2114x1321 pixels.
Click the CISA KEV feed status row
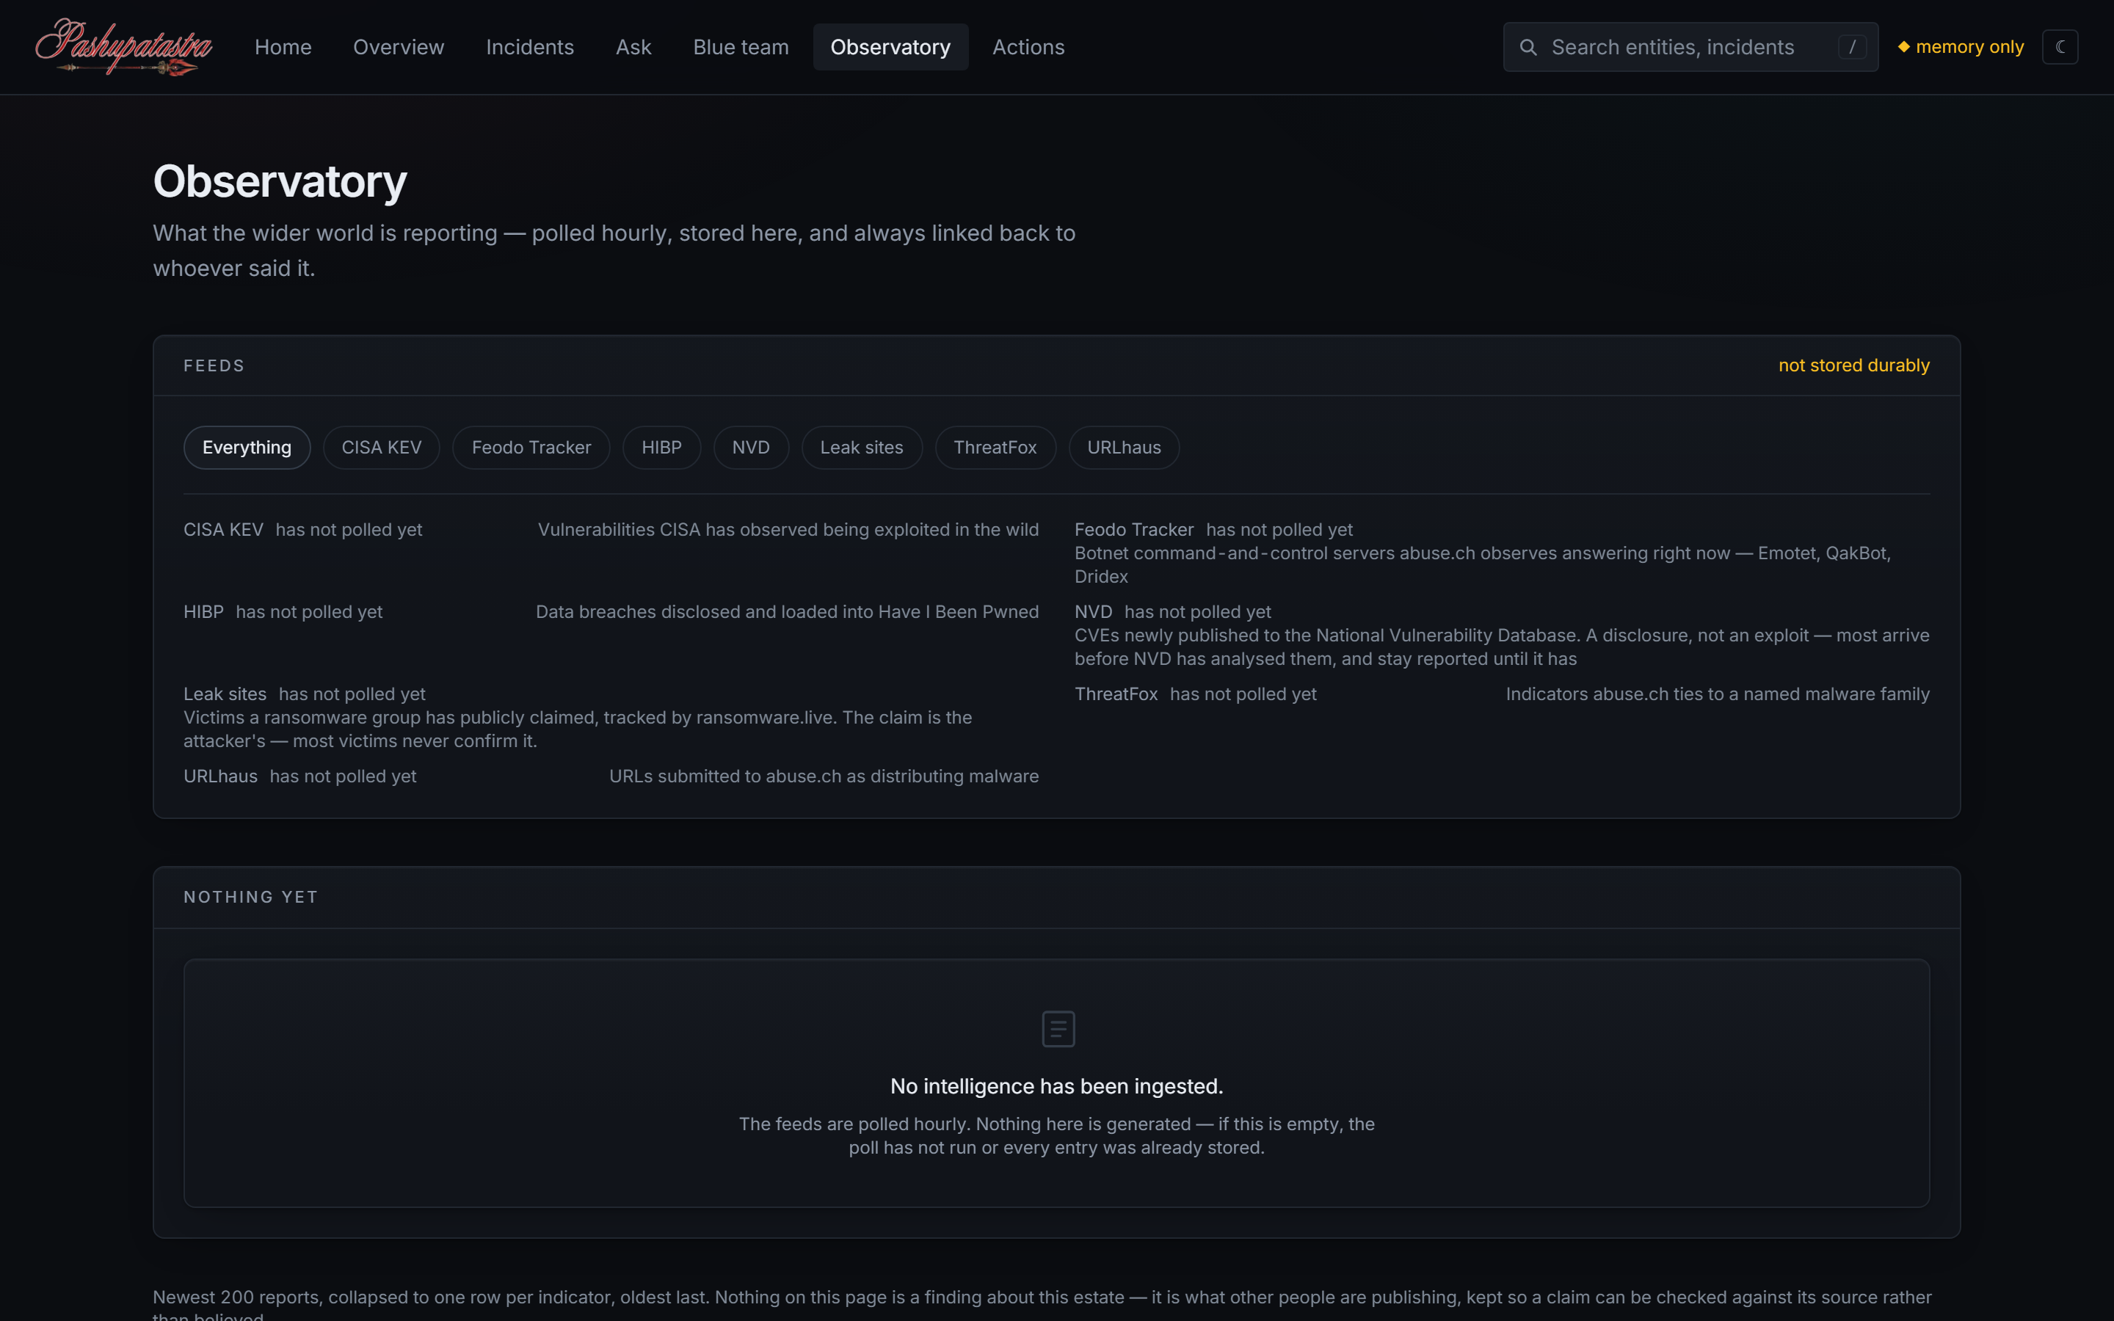click(611, 529)
